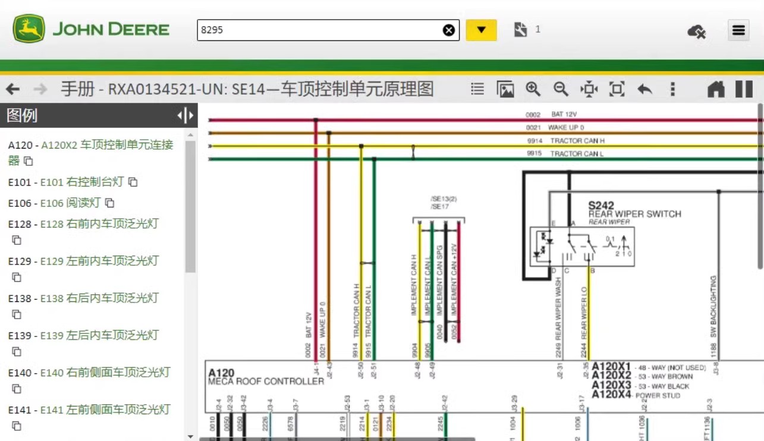The width and height of the screenshot is (764, 441).
Task: Click the 9915 TRACTOR CAN L bus label
Action: point(565,153)
